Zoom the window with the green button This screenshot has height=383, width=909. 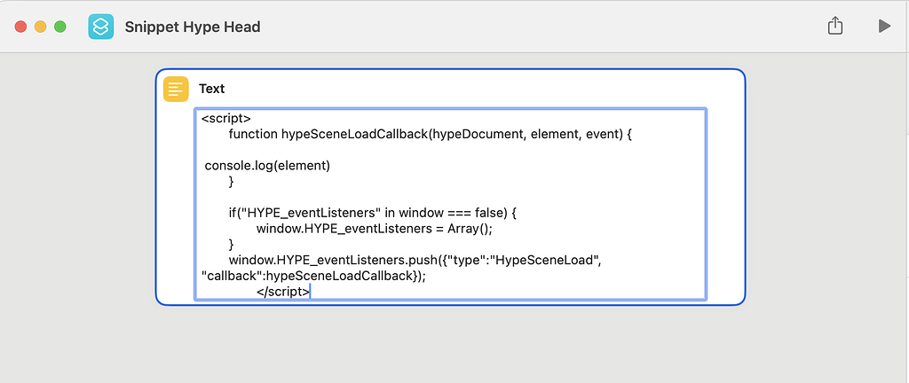[x=60, y=27]
